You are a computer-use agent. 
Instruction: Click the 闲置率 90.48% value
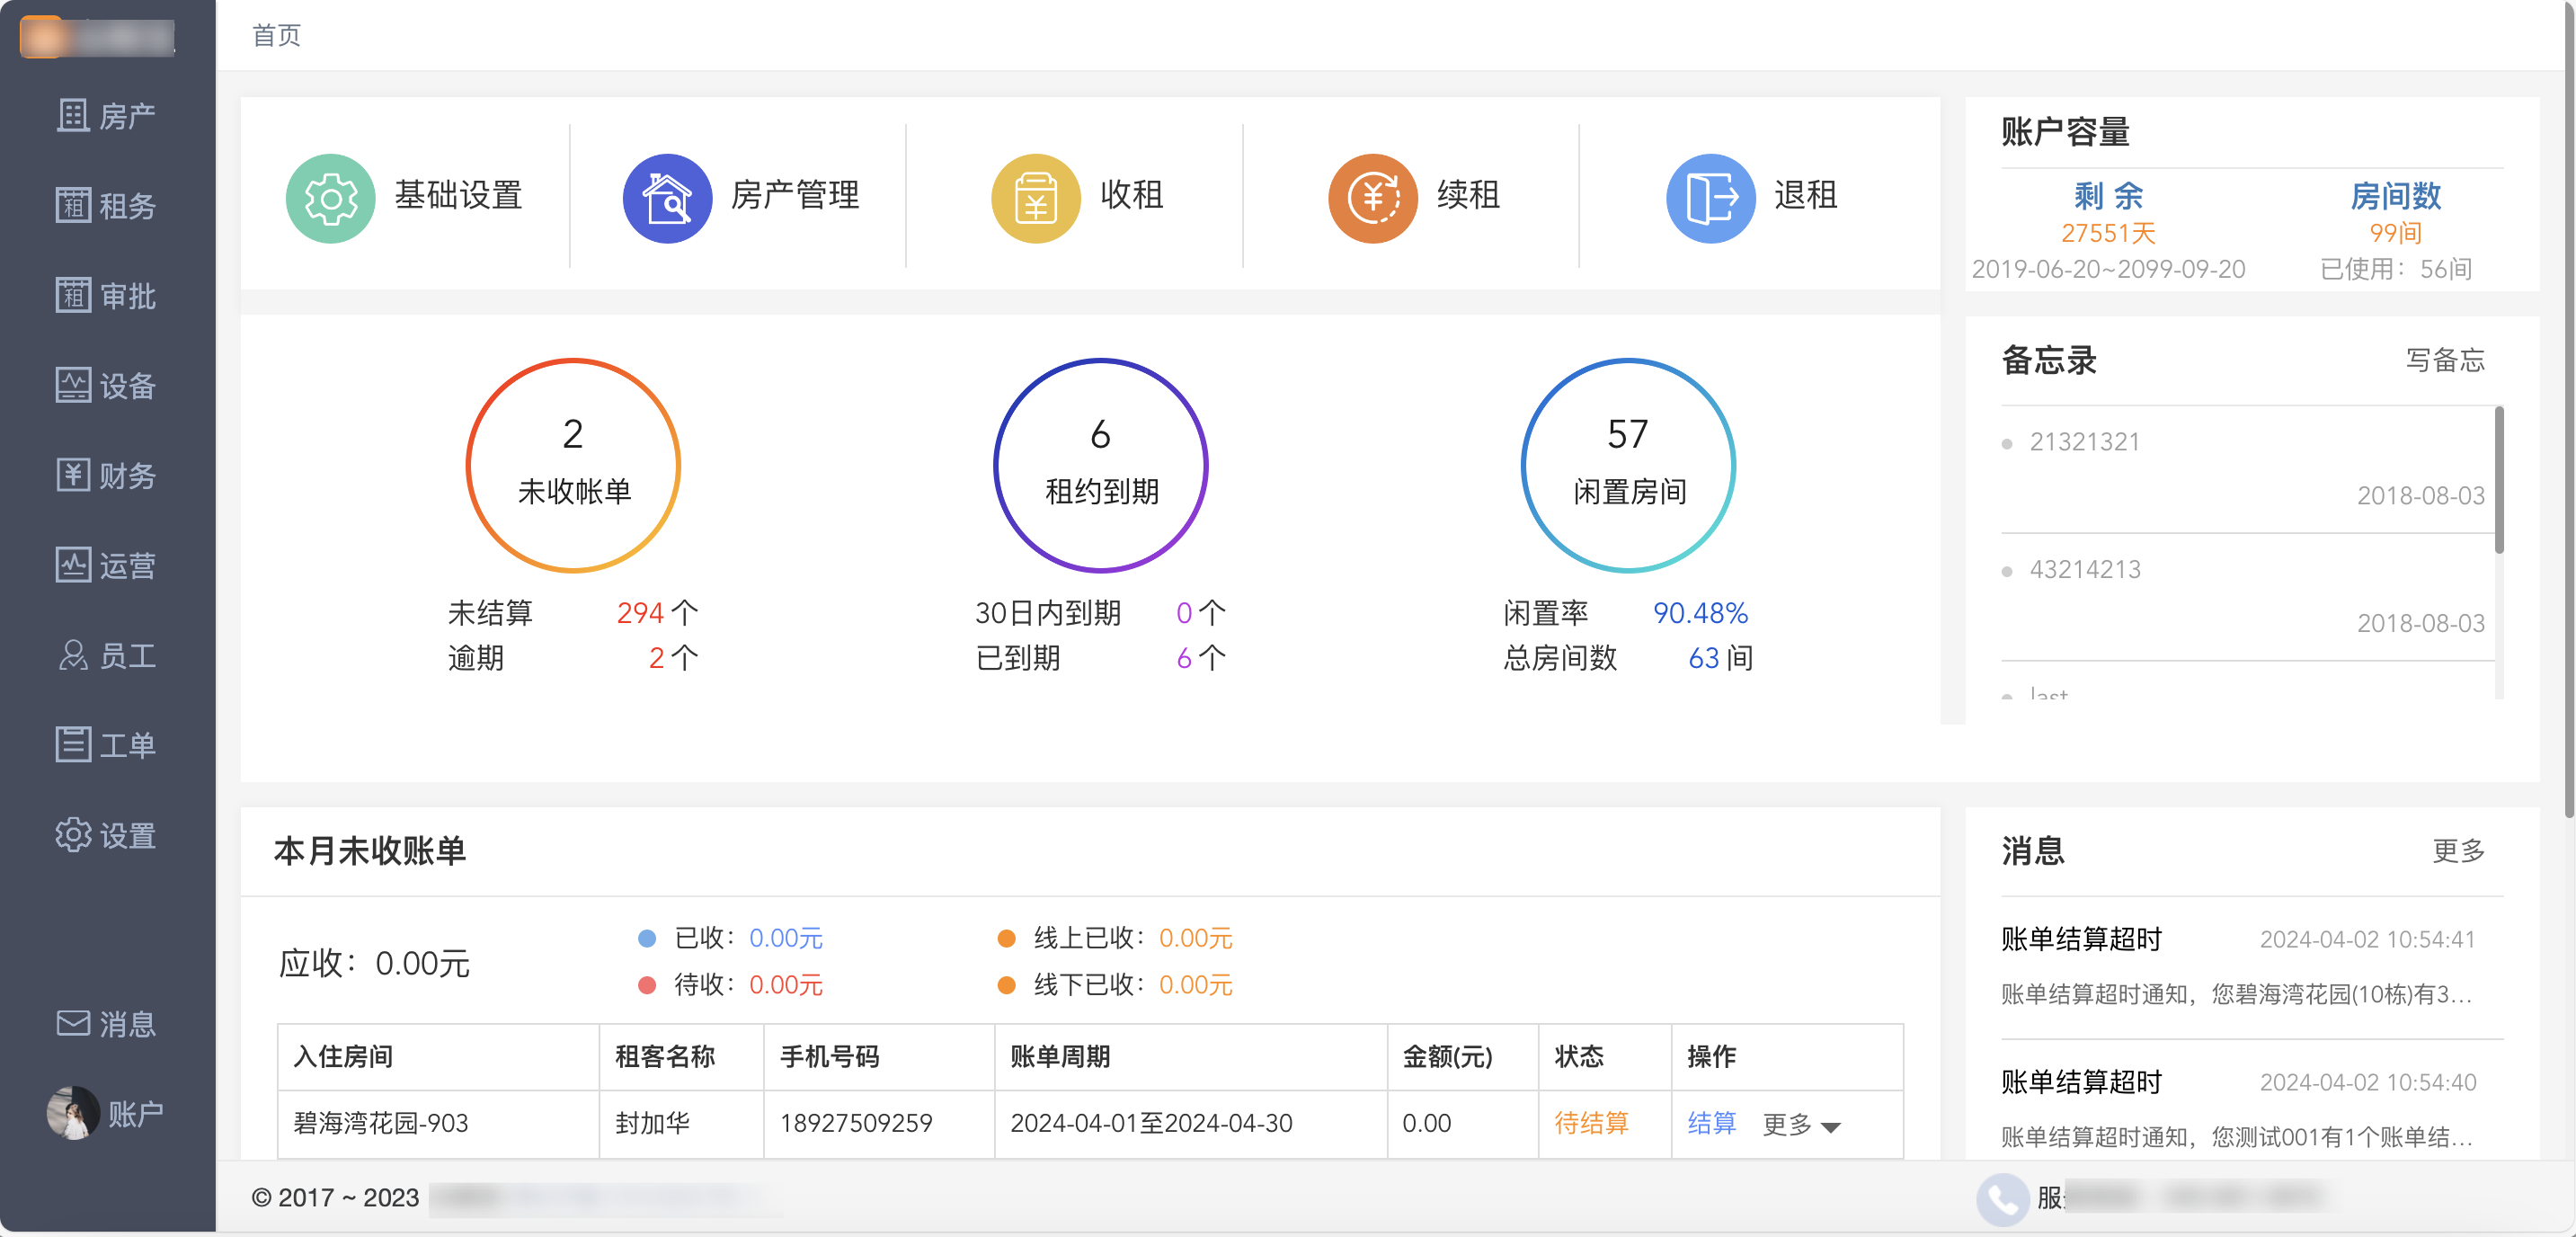click(x=1700, y=613)
